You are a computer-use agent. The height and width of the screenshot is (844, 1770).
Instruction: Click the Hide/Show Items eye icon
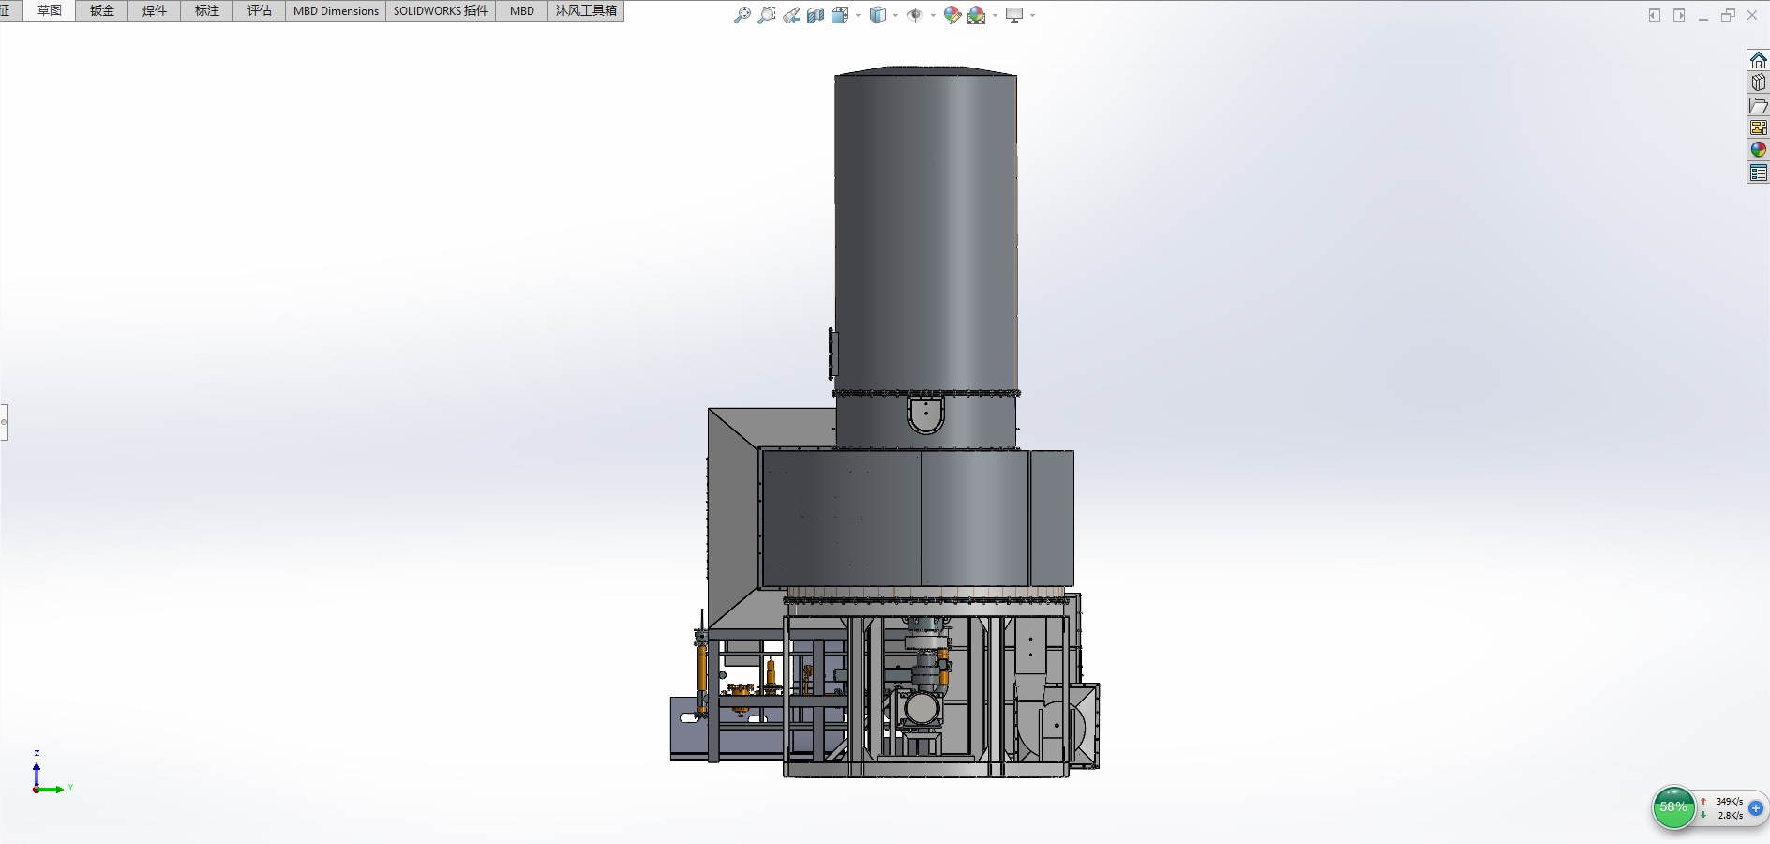(915, 15)
